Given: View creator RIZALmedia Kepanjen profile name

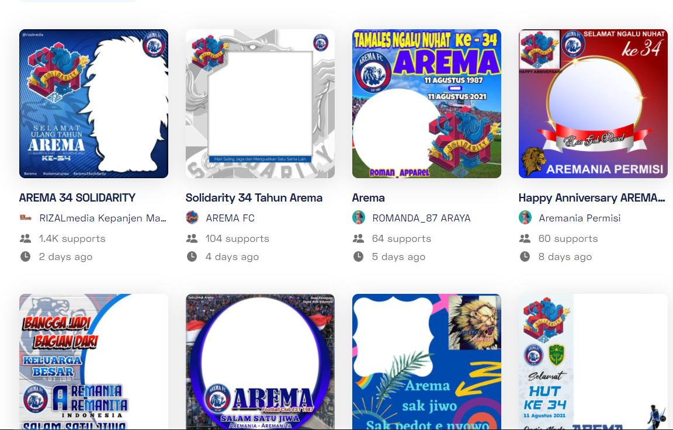Looking at the screenshot, I should click(103, 218).
